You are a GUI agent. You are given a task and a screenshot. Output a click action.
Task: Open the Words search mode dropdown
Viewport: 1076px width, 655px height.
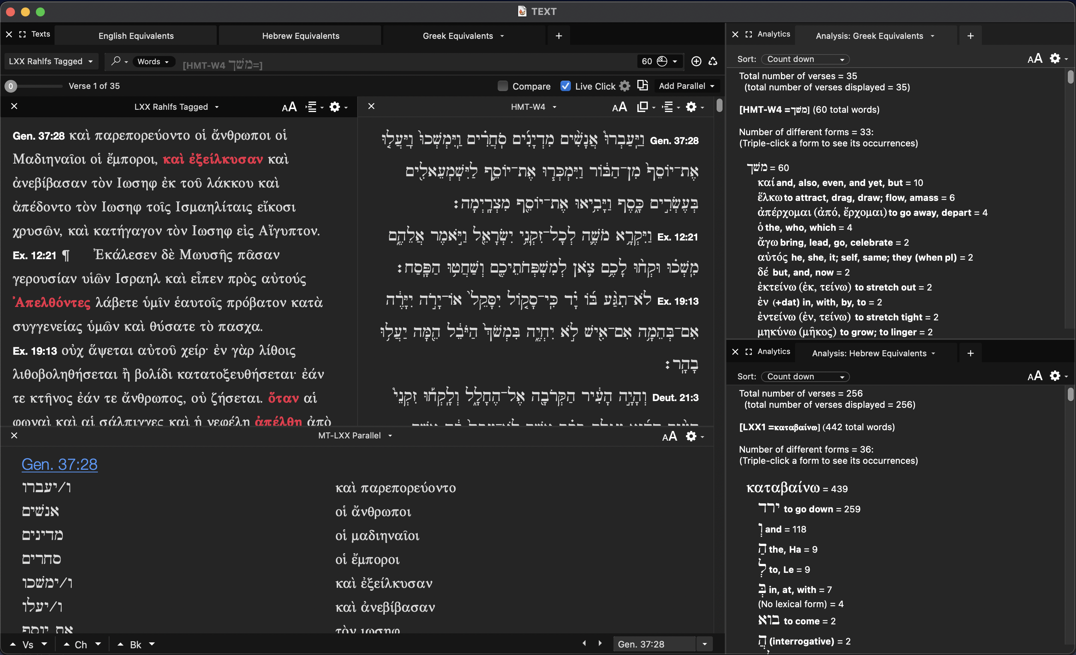tap(153, 62)
